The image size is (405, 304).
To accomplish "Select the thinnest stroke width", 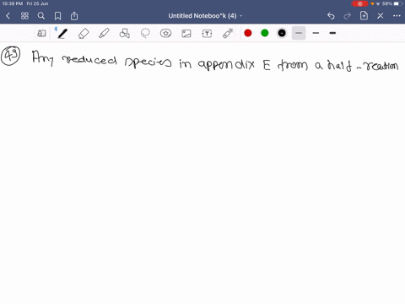I will pyautogui.click(x=299, y=33).
